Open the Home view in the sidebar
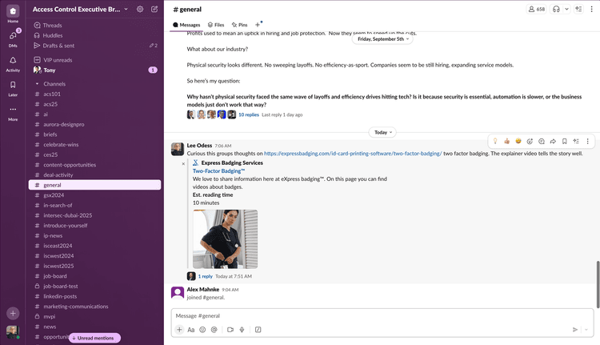Image resolution: width=600 pixels, height=345 pixels. tap(13, 14)
